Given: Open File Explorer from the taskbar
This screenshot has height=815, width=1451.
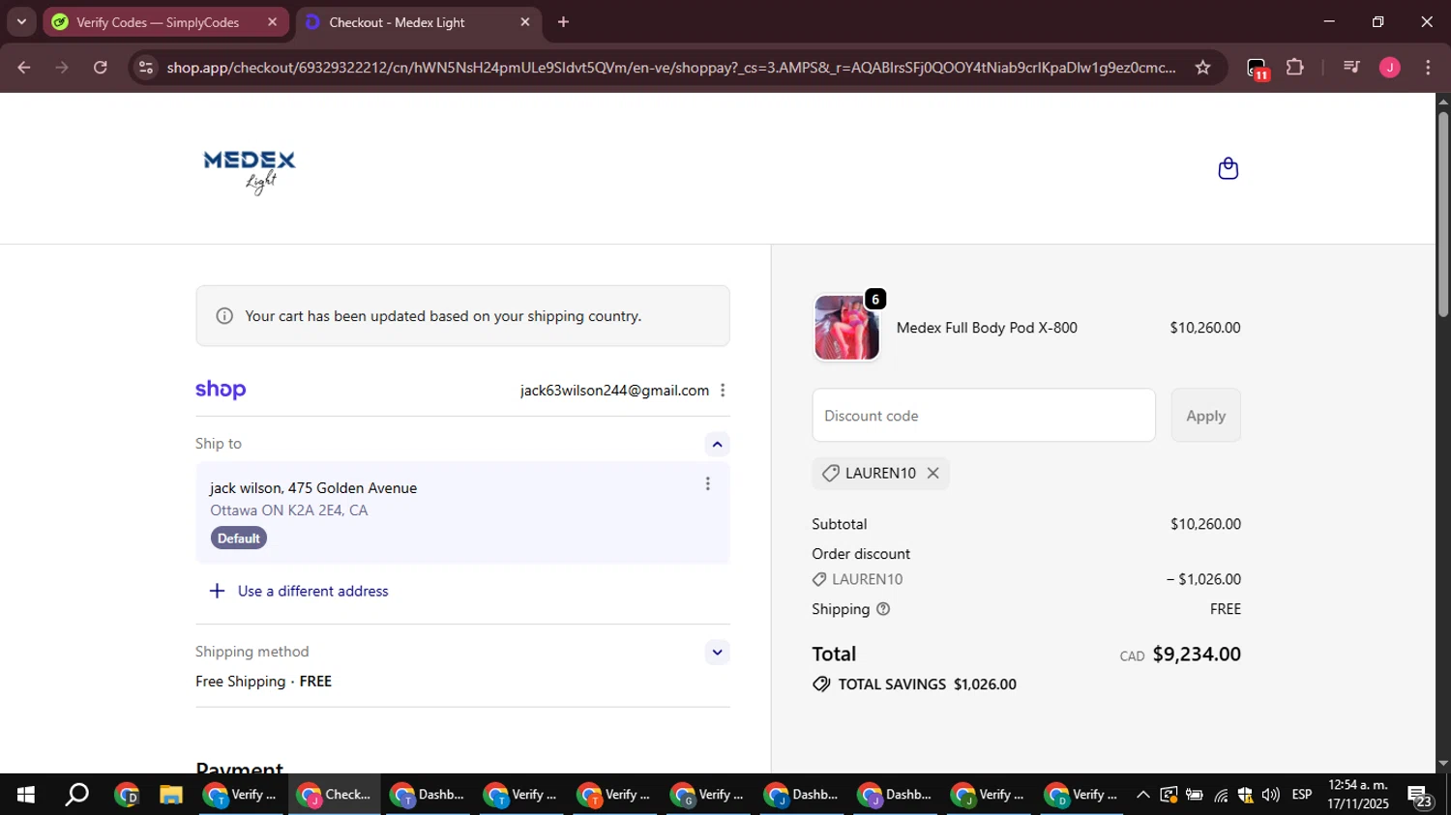Looking at the screenshot, I should pos(171,795).
